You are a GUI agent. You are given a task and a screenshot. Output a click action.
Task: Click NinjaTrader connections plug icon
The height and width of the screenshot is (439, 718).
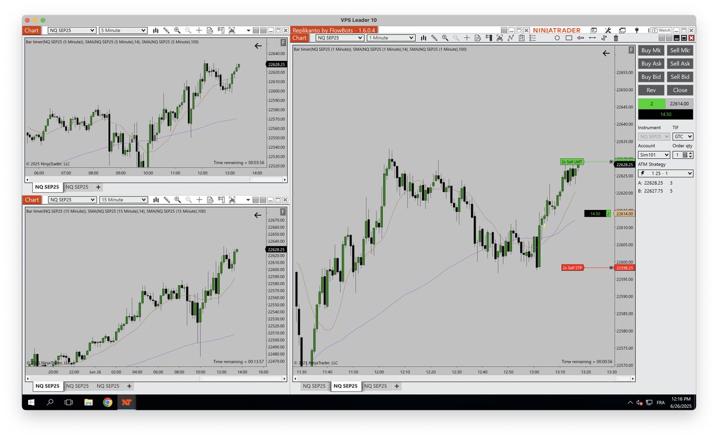(637, 30)
